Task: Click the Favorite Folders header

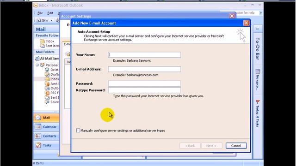Action: click(47, 36)
